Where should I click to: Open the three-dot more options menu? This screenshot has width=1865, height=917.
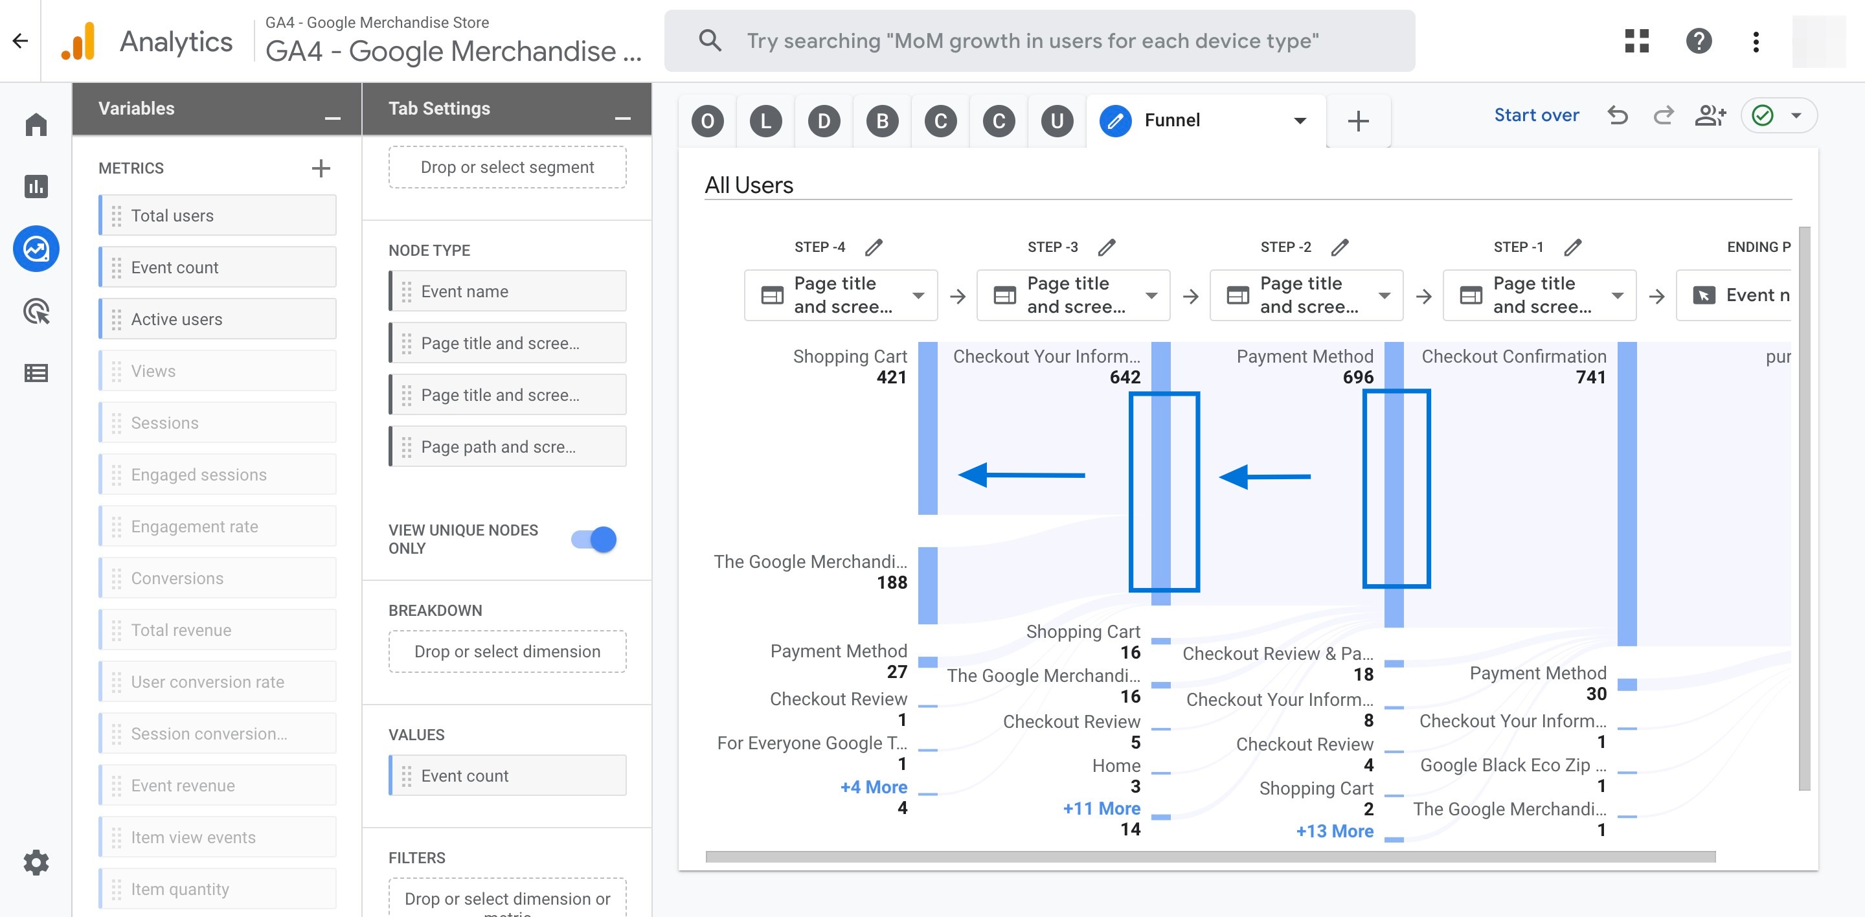[1756, 41]
